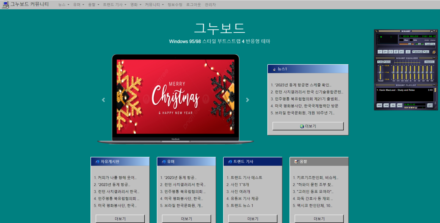Click the carousel next arrow

[x=247, y=100]
